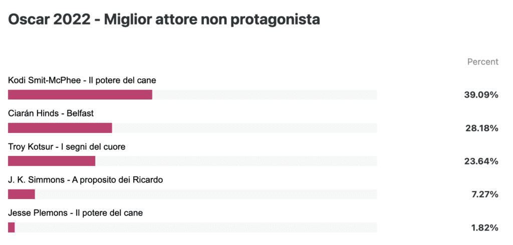Click the Troy Kotsur label text

tap(67, 147)
